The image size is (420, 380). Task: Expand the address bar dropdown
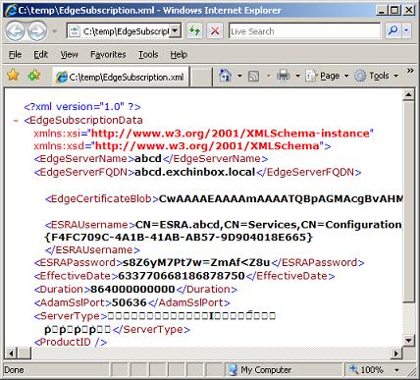tap(176, 31)
